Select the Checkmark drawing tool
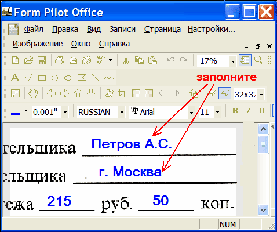This screenshot has height=232, width=277. coord(28,78)
